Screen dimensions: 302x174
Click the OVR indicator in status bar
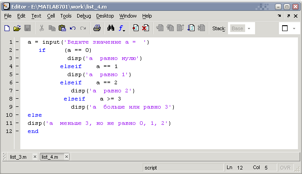[x=285, y=168]
